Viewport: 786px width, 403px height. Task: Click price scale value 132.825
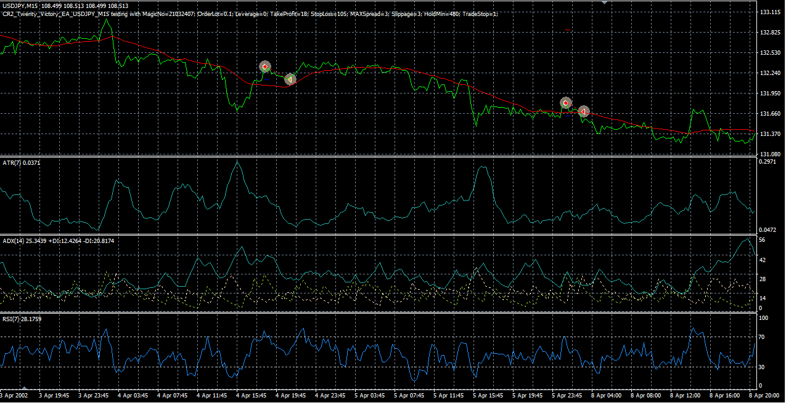pyautogui.click(x=770, y=33)
